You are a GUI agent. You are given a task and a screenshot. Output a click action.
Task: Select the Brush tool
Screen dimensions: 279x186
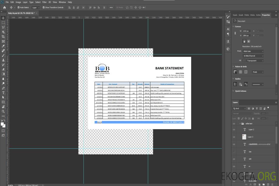pos(3,55)
